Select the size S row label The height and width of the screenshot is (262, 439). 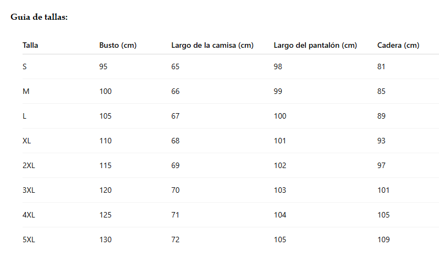click(x=25, y=66)
